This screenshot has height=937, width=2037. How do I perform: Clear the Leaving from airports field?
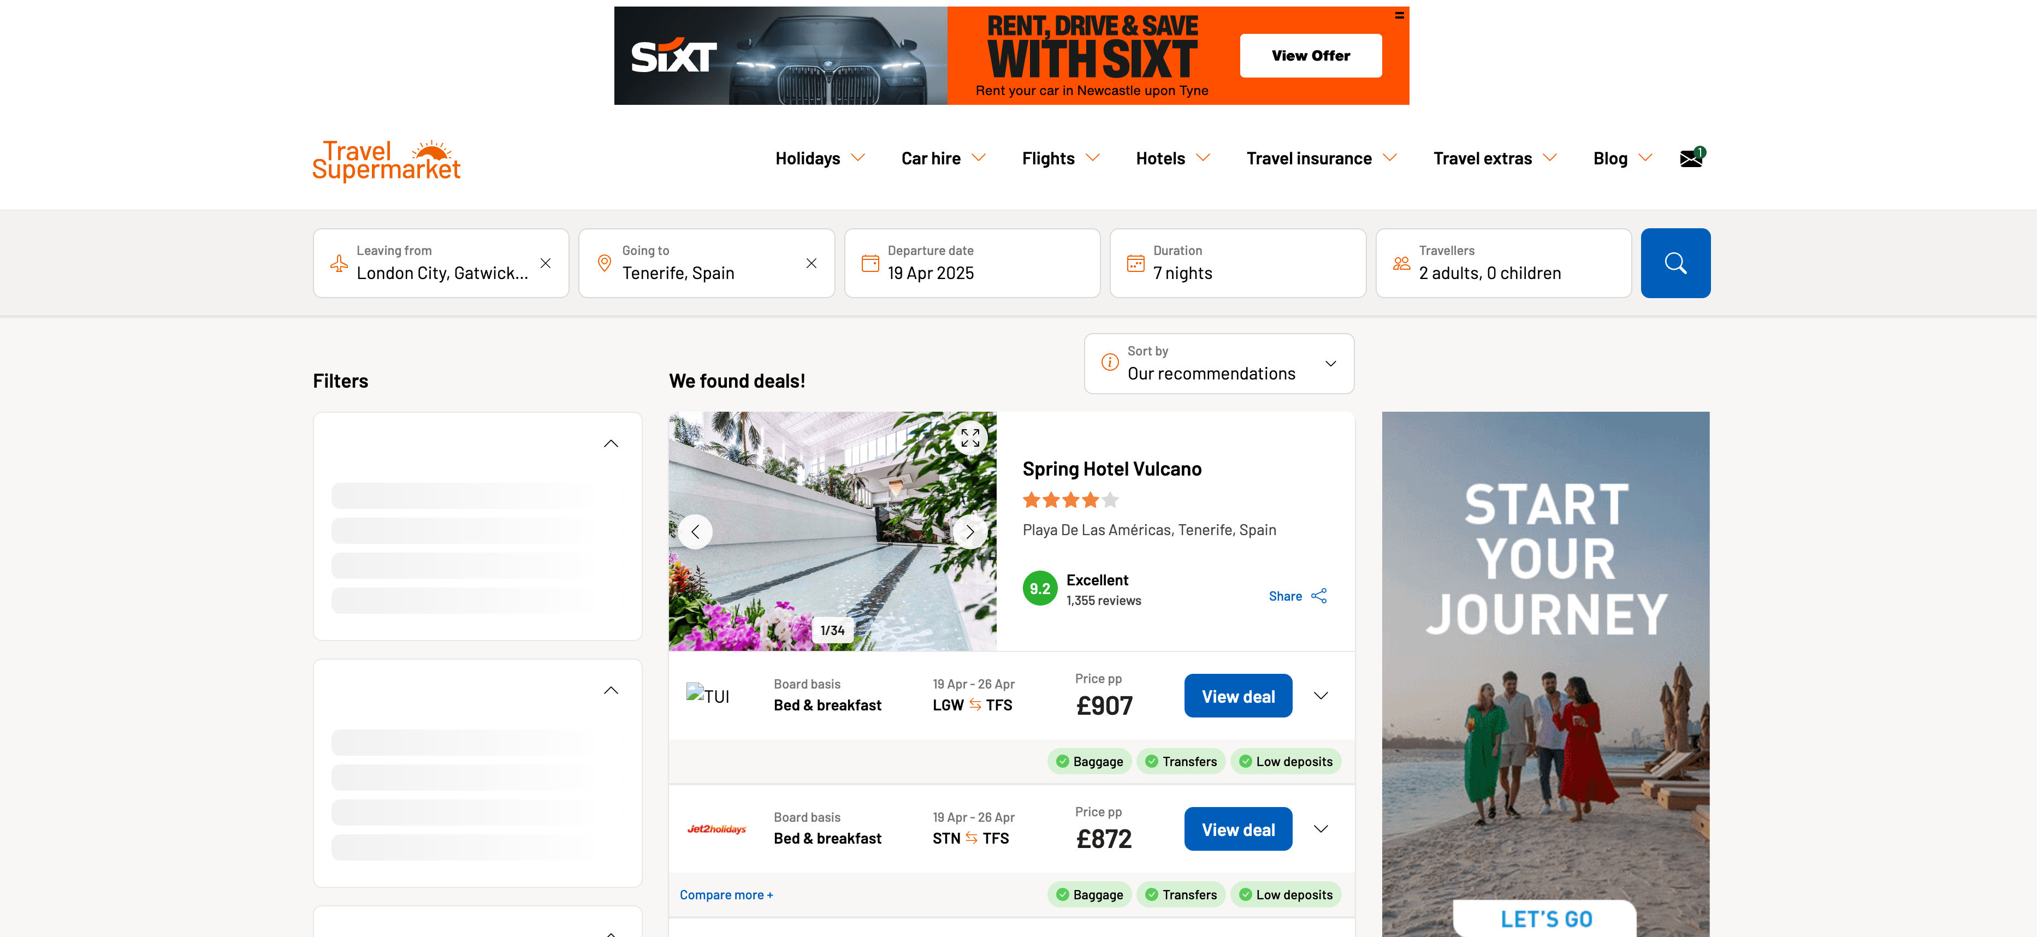[x=546, y=263]
